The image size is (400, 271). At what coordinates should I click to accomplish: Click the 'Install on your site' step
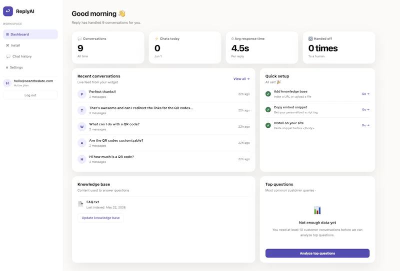click(x=317, y=125)
